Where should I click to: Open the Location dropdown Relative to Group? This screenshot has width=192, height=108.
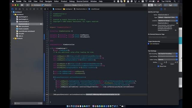pos(168,21)
